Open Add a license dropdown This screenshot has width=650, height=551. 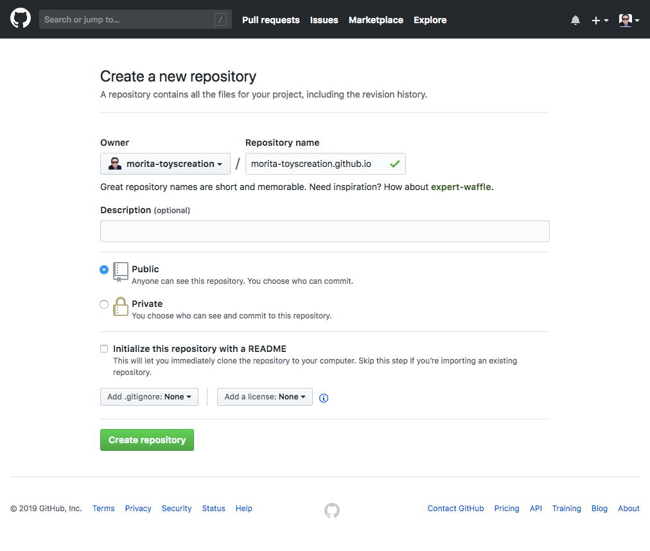click(x=265, y=397)
